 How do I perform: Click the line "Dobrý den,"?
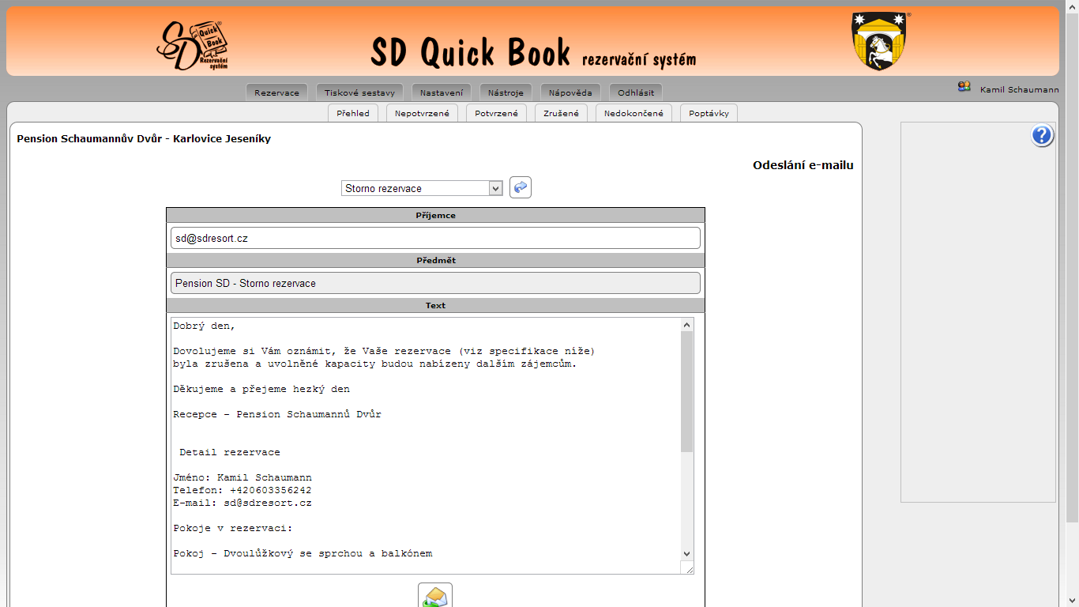pos(205,326)
